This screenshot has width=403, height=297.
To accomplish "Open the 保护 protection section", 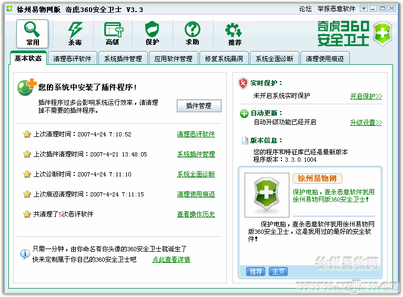I will pyautogui.click(x=152, y=34).
